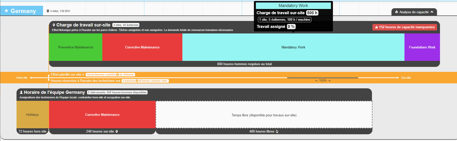Screen dimensions: 457x141
Task: Click the vertical double arrow on orange band
Action: click(x=49, y=78)
